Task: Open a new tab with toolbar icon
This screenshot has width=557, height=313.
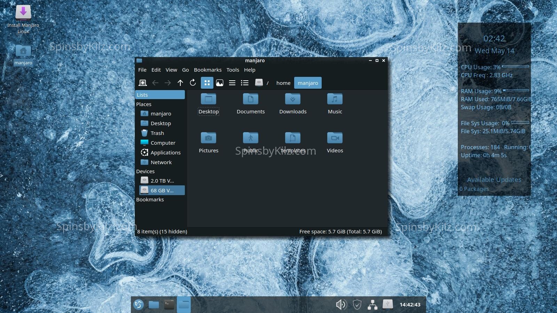Action: 143,83
